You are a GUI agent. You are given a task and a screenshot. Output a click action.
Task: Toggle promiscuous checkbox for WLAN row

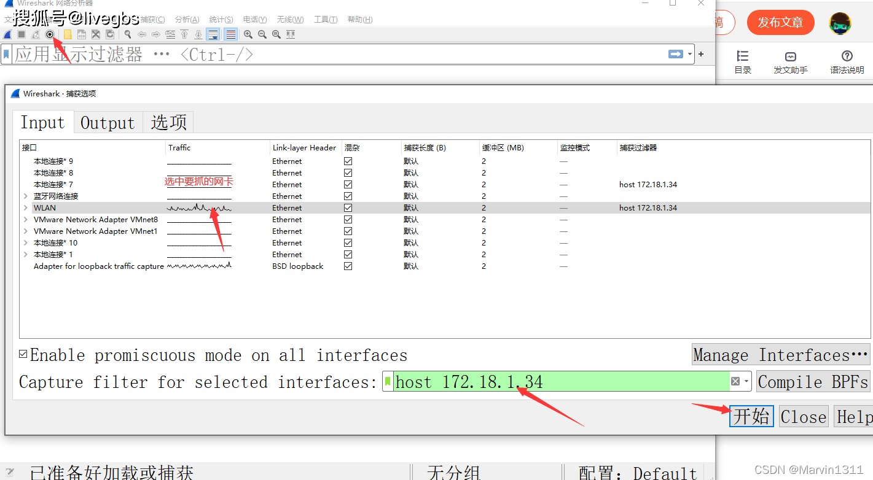pyautogui.click(x=348, y=207)
